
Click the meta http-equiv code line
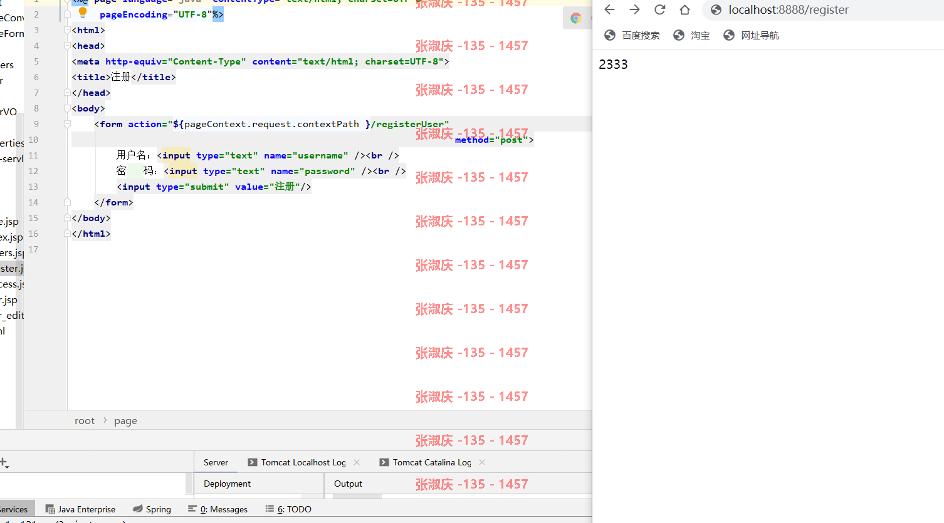261,61
